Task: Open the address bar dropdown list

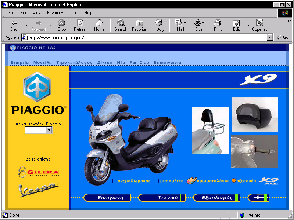Action: pos(270,38)
